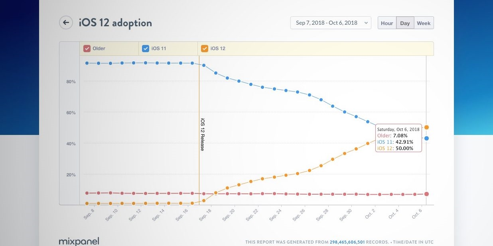Click the latest orange iOS 12 data point

(426, 127)
